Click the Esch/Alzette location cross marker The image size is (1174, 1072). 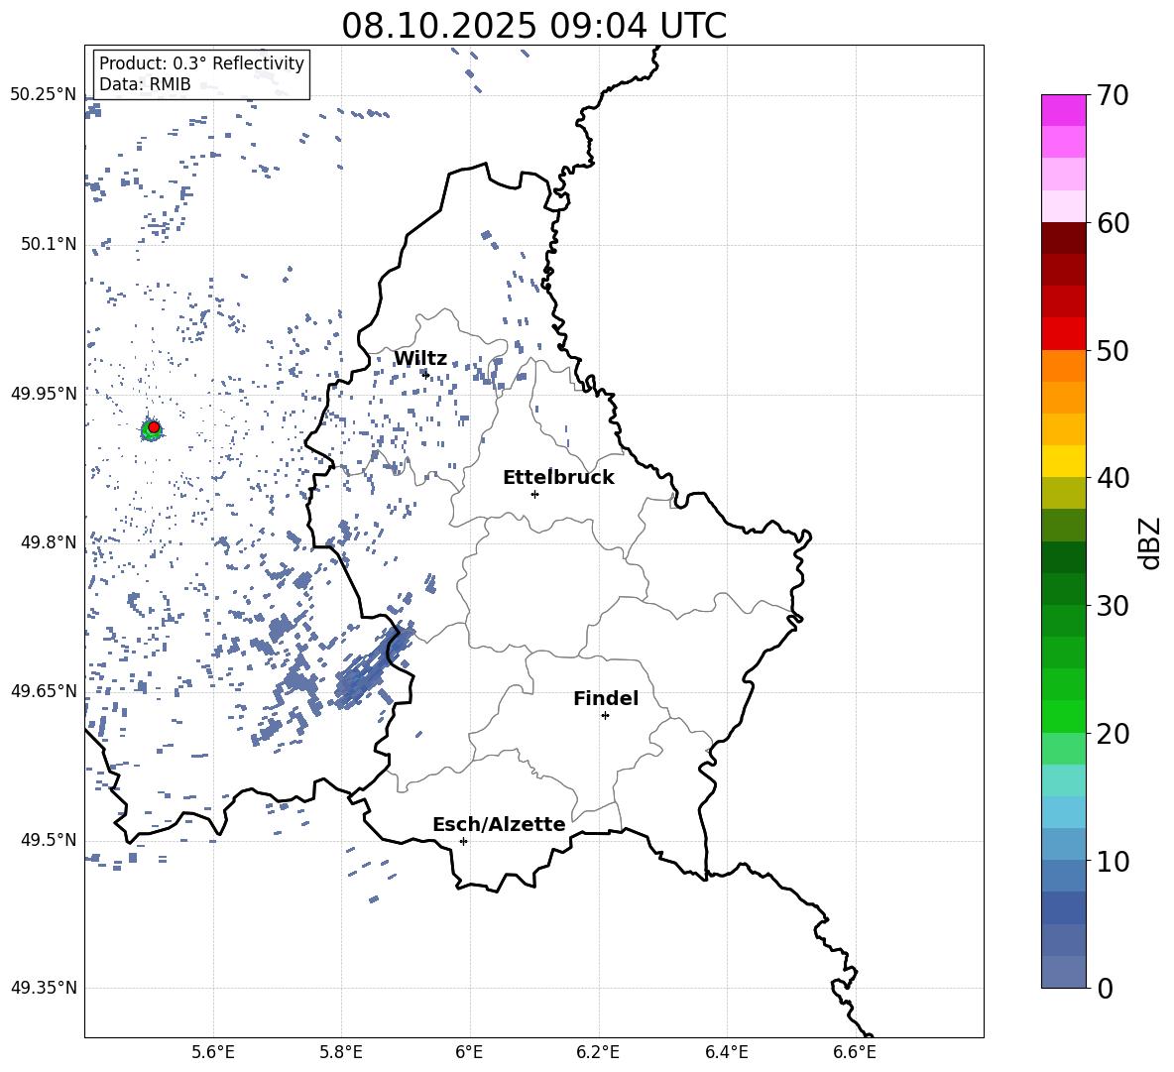[x=463, y=841]
